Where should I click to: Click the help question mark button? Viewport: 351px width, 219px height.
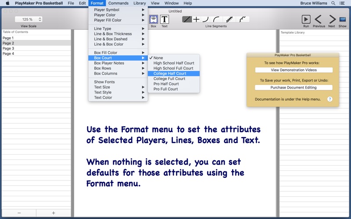pos(330,99)
